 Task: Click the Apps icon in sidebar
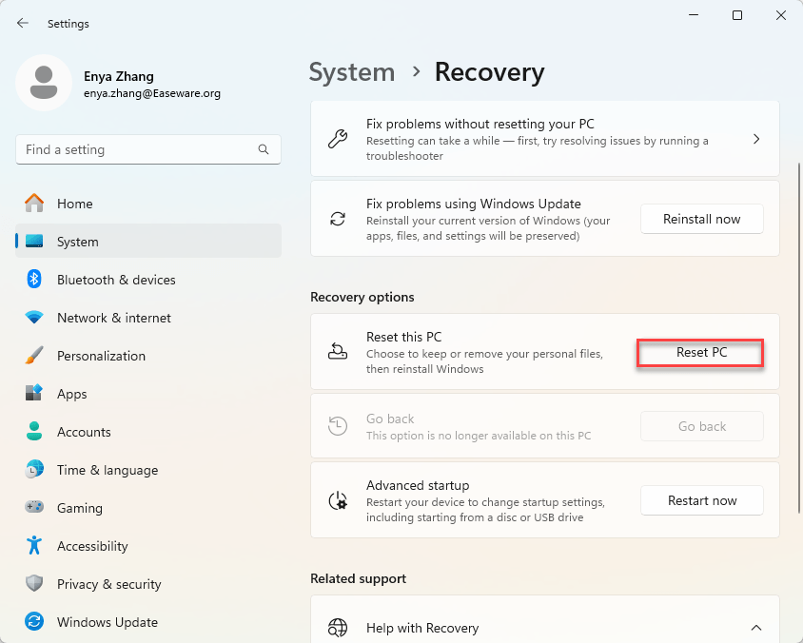(34, 394)
